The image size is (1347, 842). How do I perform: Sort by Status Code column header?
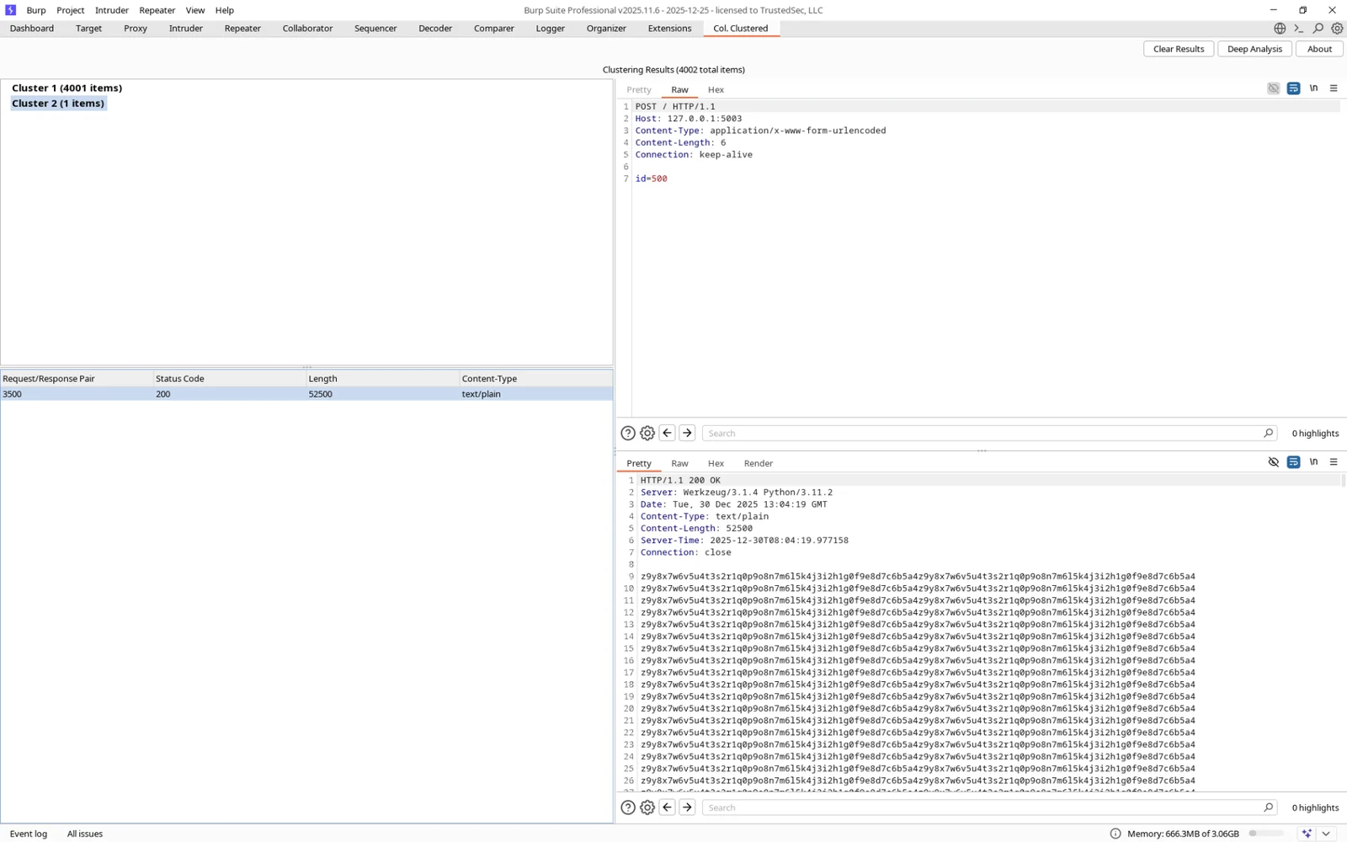[x=229, y=379]
